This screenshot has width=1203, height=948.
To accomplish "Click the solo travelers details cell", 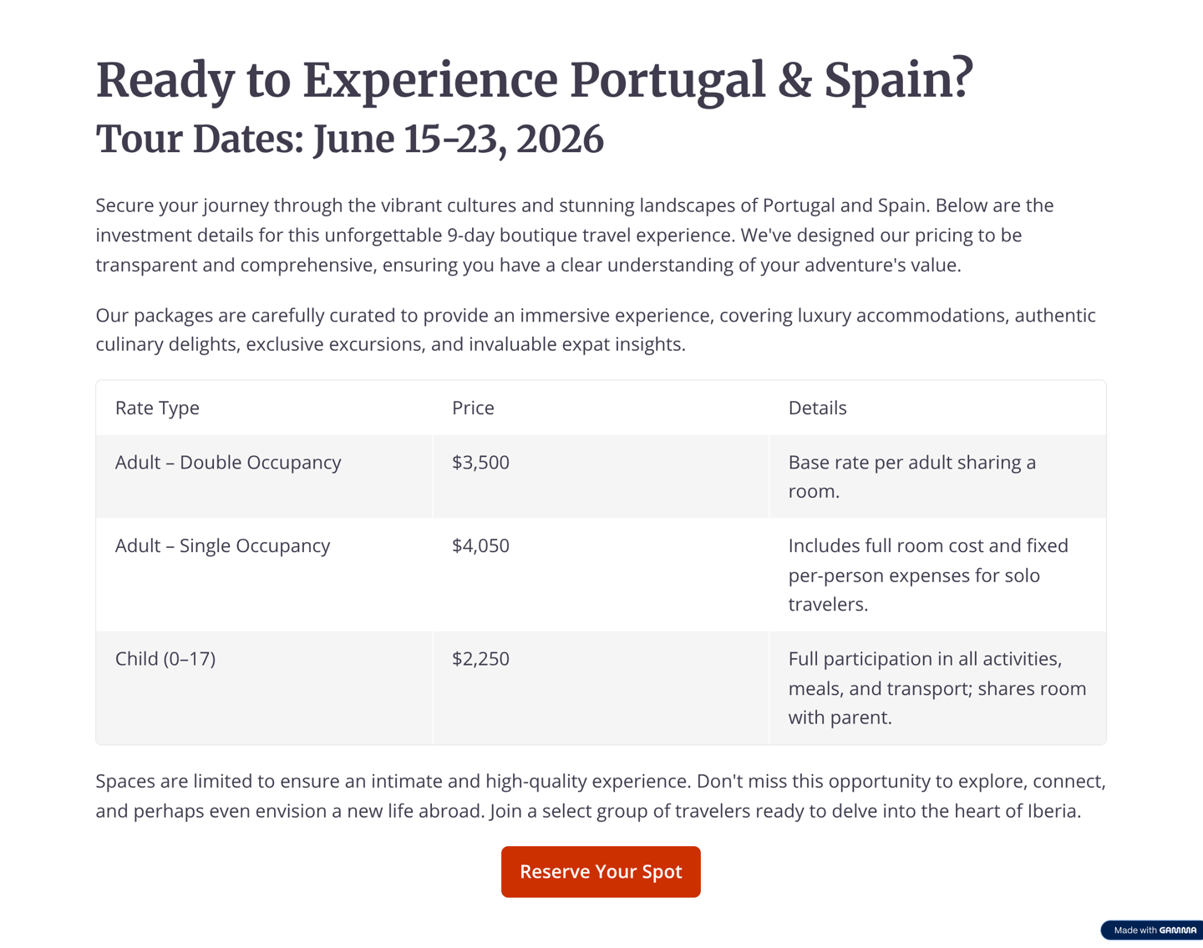I will (x=927, y=575).
